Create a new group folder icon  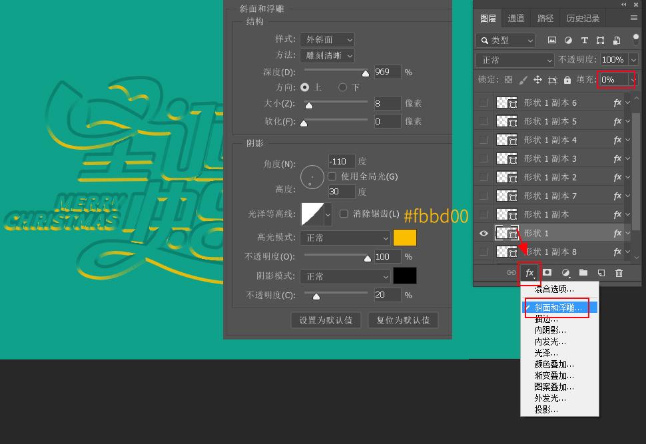click(x=583, y=272)
